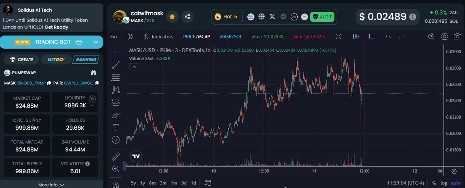View the volatility info icon

pyautogui.click(x=87, y=164)
